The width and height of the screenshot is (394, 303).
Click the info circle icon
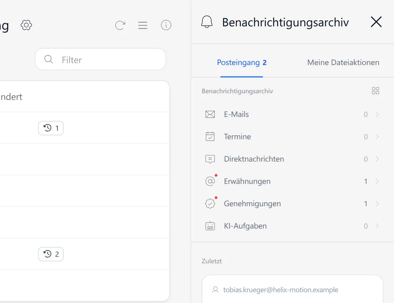(166, 25)
